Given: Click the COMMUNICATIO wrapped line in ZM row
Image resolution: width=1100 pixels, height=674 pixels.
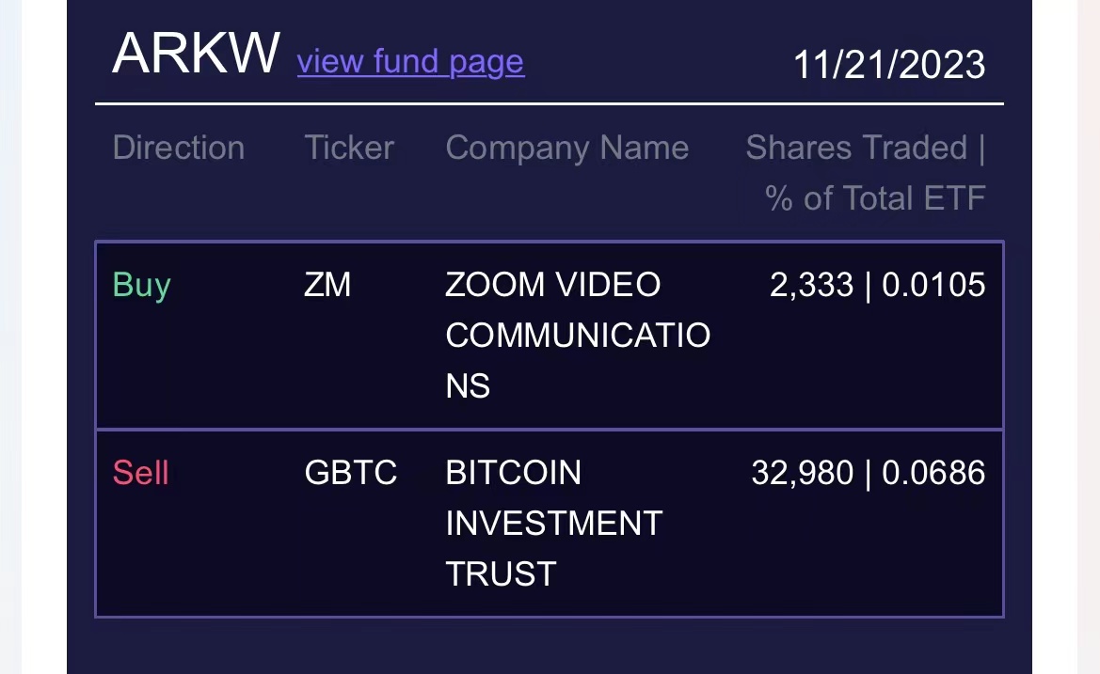Looking at the screenshot, I should pos(578,336).
